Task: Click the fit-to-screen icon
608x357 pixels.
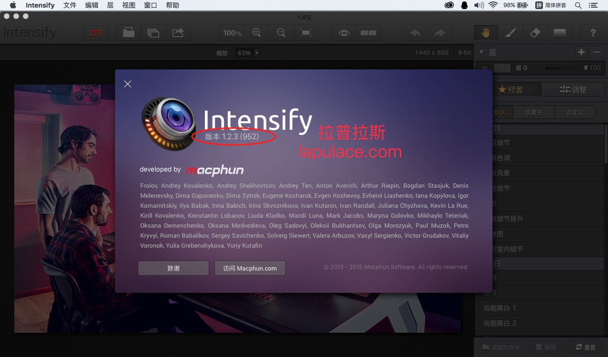Action: 306,33
